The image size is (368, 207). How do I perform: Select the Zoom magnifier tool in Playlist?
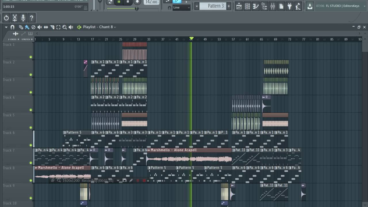(65, 27)
